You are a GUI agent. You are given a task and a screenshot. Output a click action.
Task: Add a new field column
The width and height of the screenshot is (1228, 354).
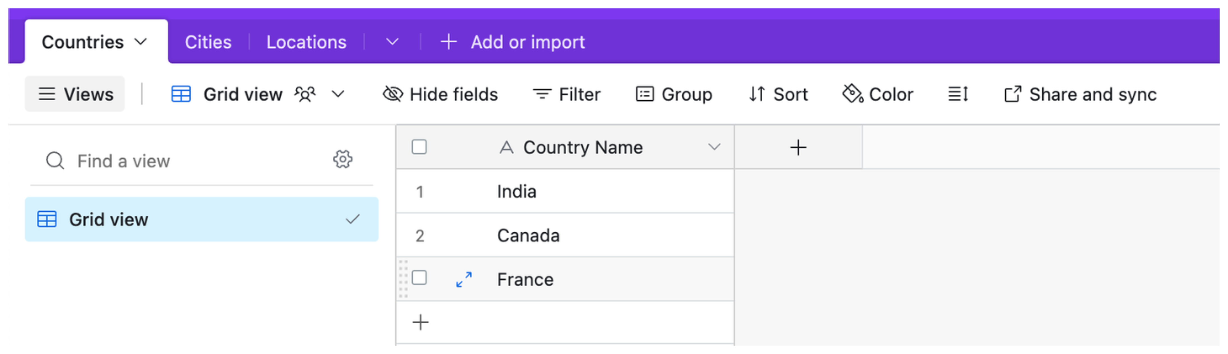pyautogui.click(x=798, y=147)
